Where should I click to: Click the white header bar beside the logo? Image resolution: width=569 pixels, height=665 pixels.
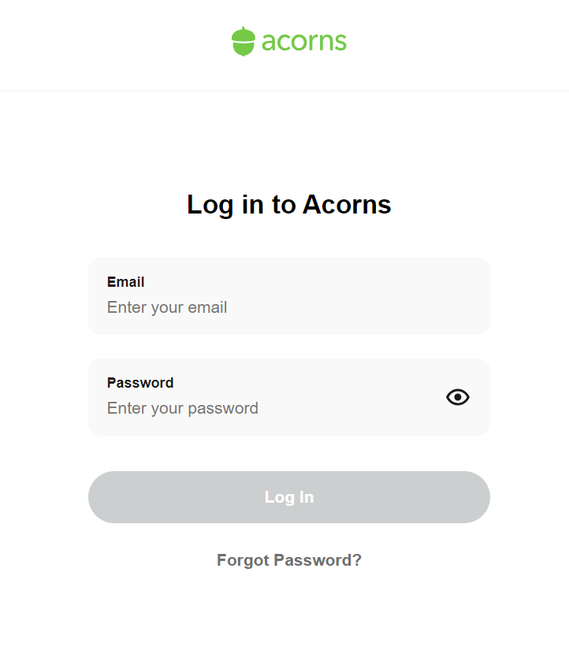[445, 43]
